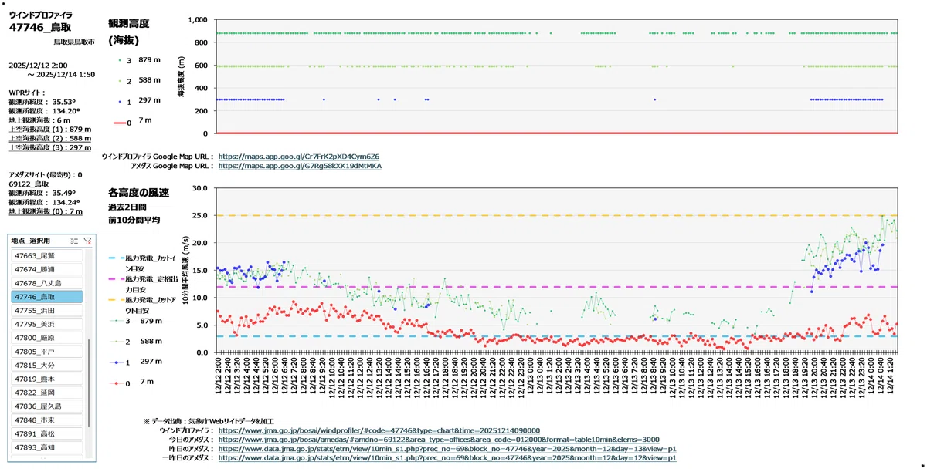Select 47819_熊本 from the station slicer
Screen dimensions: 927x472
tap(46, 379)
